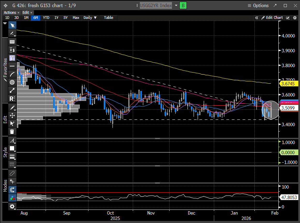Select the YTD time range tab
Screen dimensions: 300x223
pyautogui.click(x=46, y=18)
